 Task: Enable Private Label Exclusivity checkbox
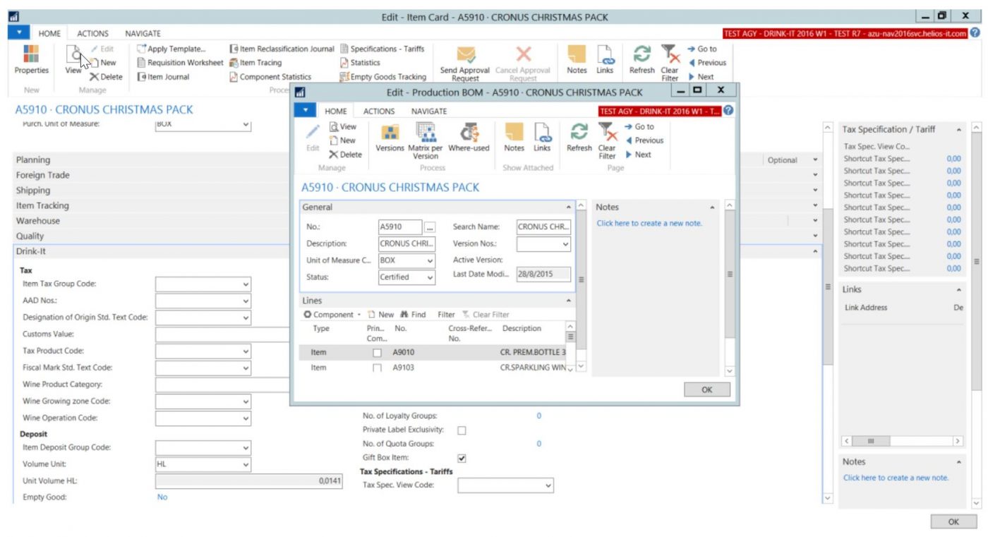coord(462,430)
